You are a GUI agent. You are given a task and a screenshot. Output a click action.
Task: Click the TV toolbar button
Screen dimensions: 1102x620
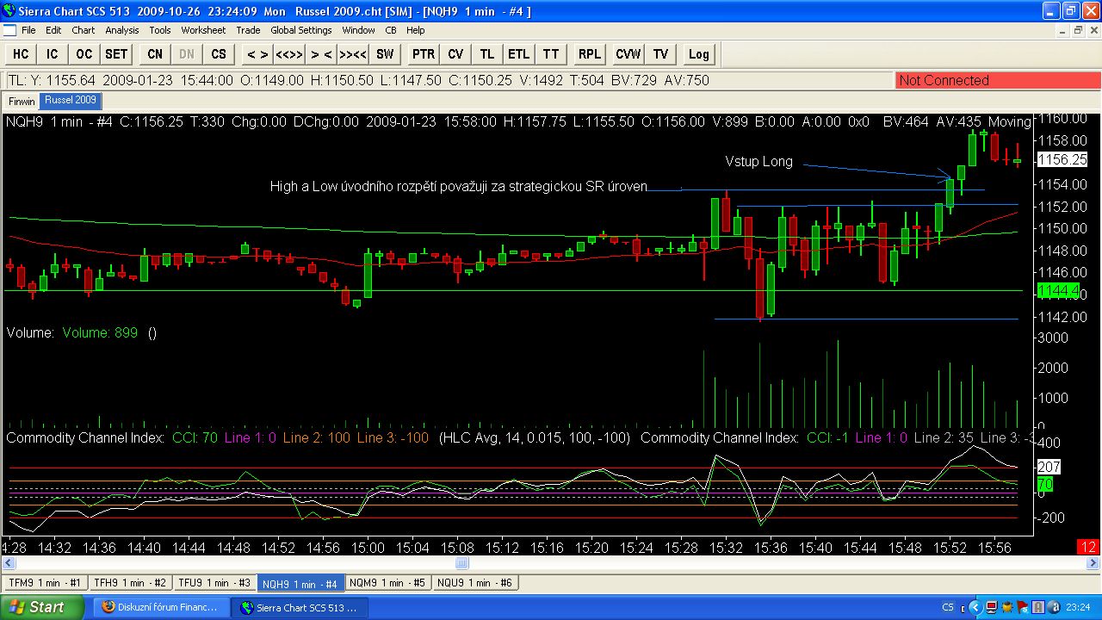coord(660,54)
